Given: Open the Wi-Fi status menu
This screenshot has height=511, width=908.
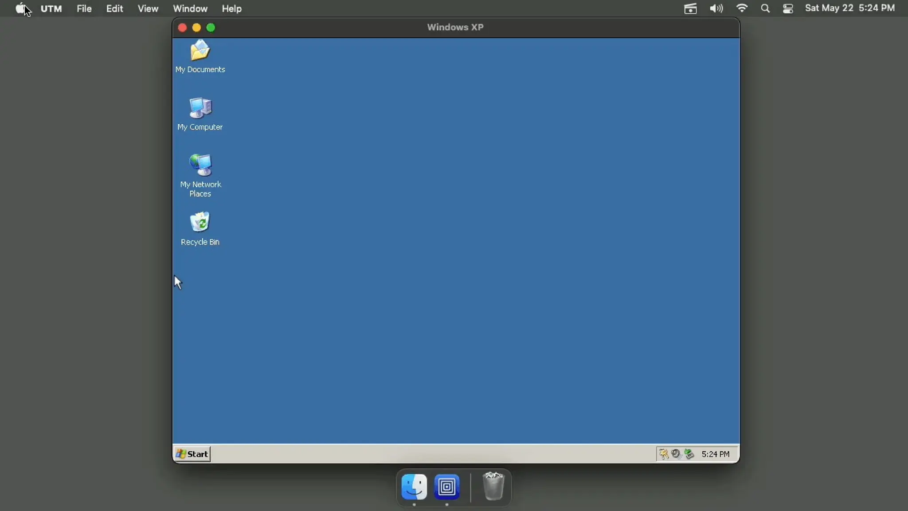Looking at the screenshot, I should (742, 9).
